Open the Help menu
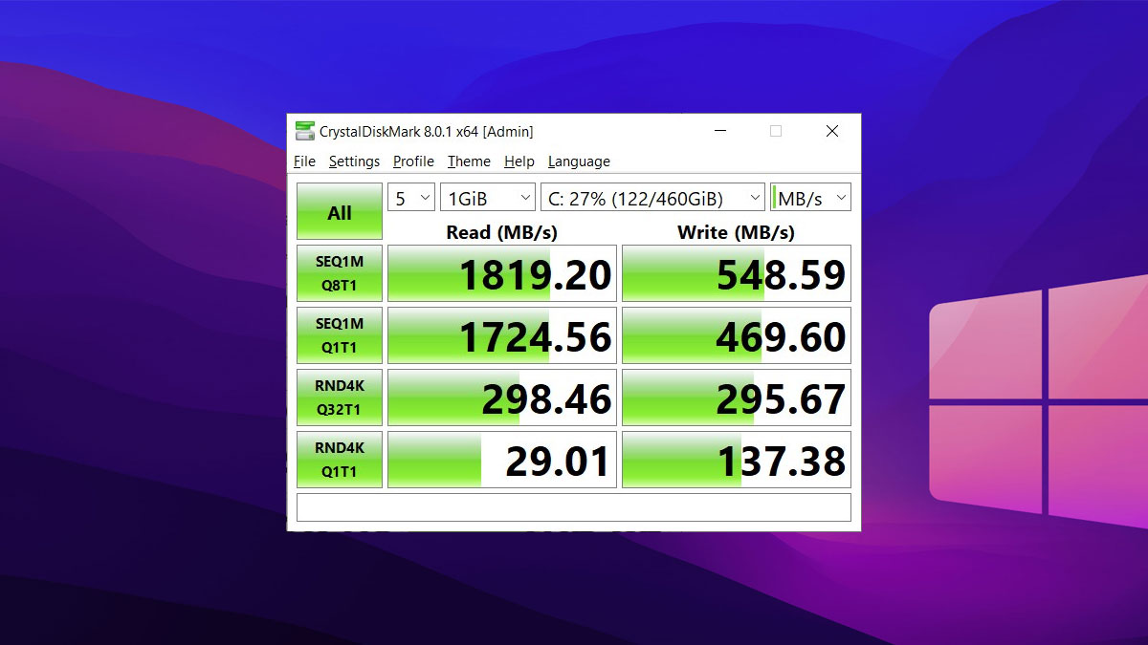1148x645 pixels. (519, 161)
